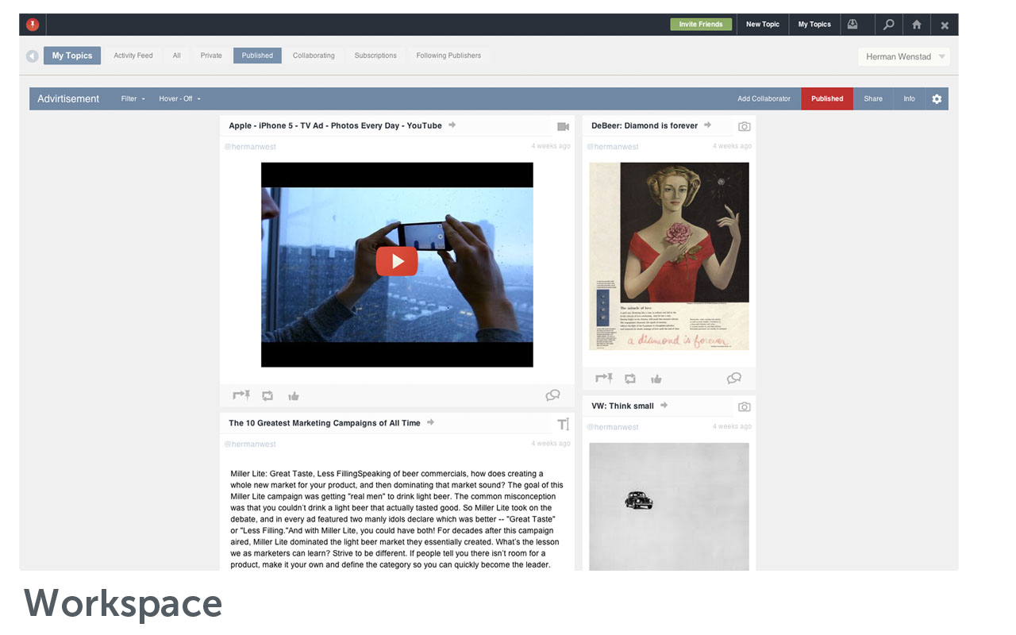Click New Topic in top bar
Viewport: 1016px width, 635px height.
coord(763,25)
